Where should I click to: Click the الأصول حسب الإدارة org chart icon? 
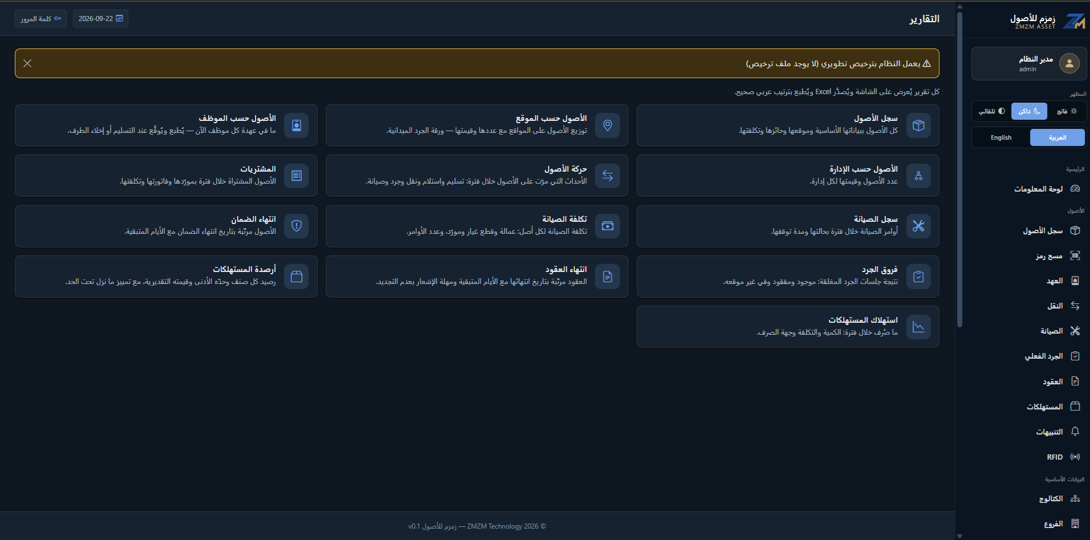(x=918, y=176)
